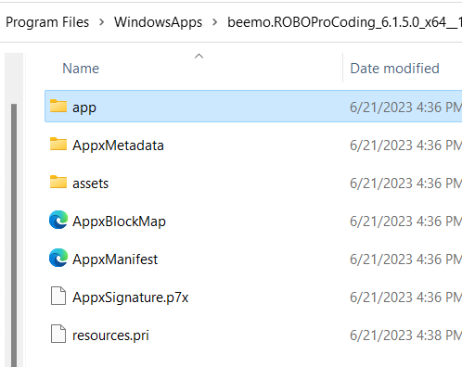Image resolution: width=462 pixels, height=367 pixels.
Task: Click the date modified of AppxManifest
Action: click(x=405, y=259)
